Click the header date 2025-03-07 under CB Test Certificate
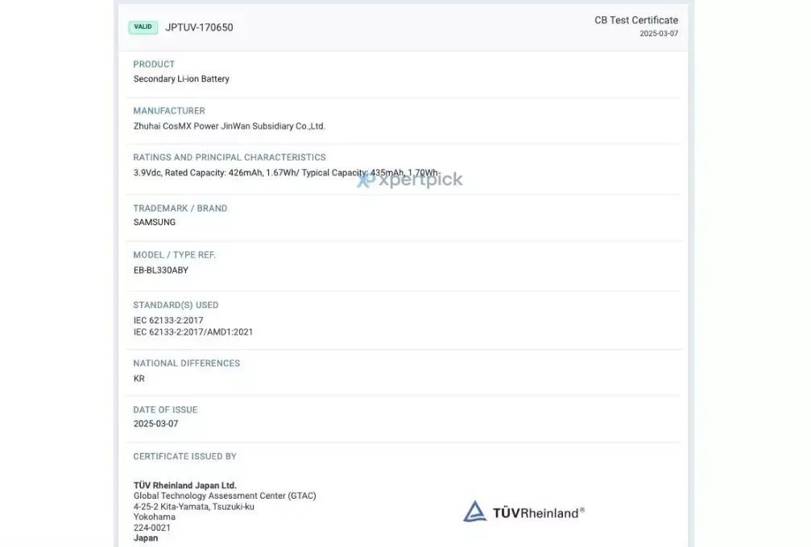The width and height of the screenshot is (811, 547). tap(659, 34)
